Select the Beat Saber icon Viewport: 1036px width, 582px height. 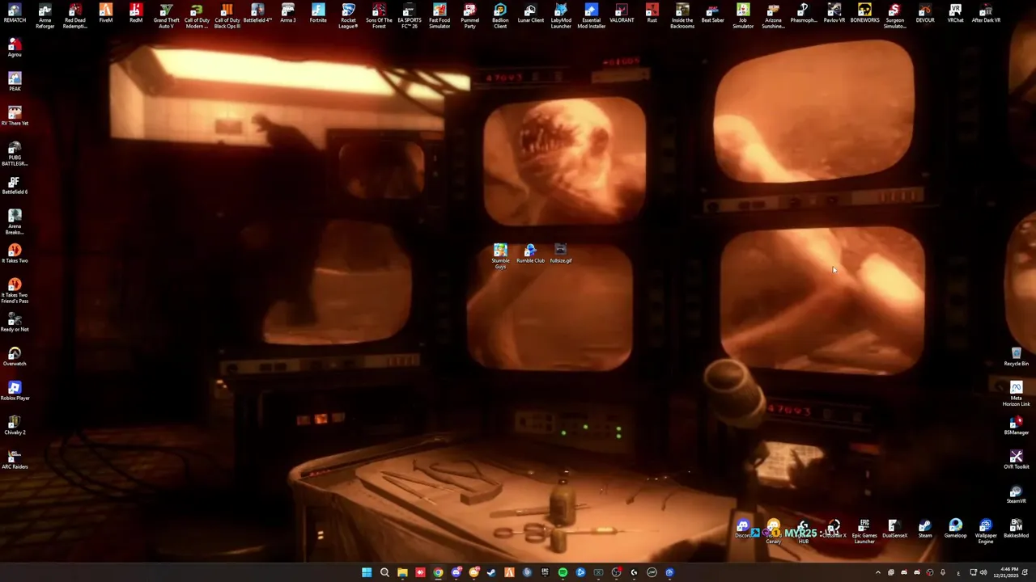[x=712, y=12]
